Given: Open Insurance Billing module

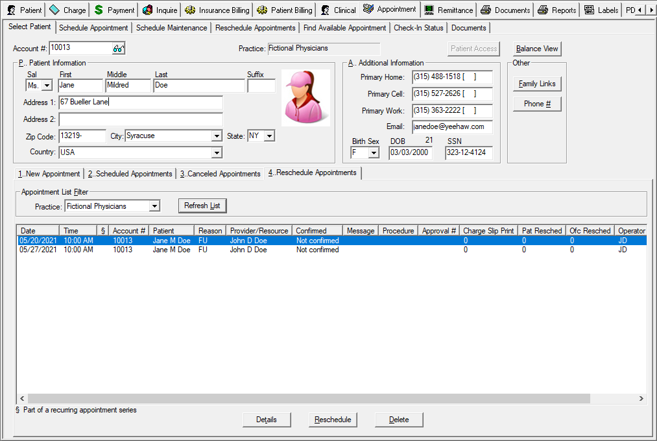Looking at the screenshot, I should click(217, 10).
